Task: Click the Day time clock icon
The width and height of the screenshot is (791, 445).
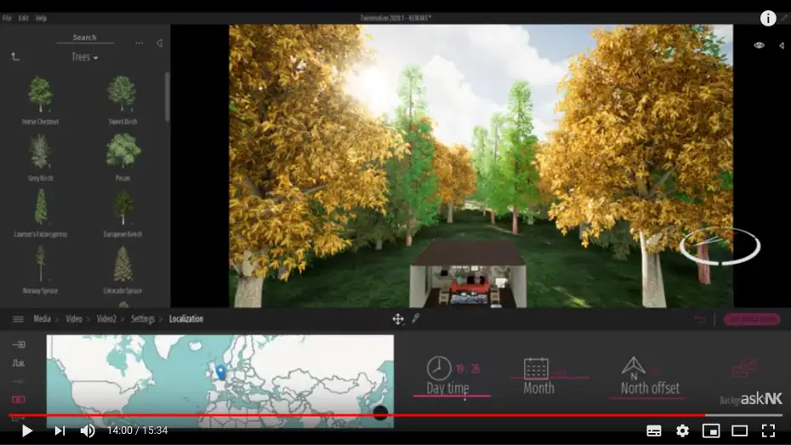Action: click(x=438, y=368)
